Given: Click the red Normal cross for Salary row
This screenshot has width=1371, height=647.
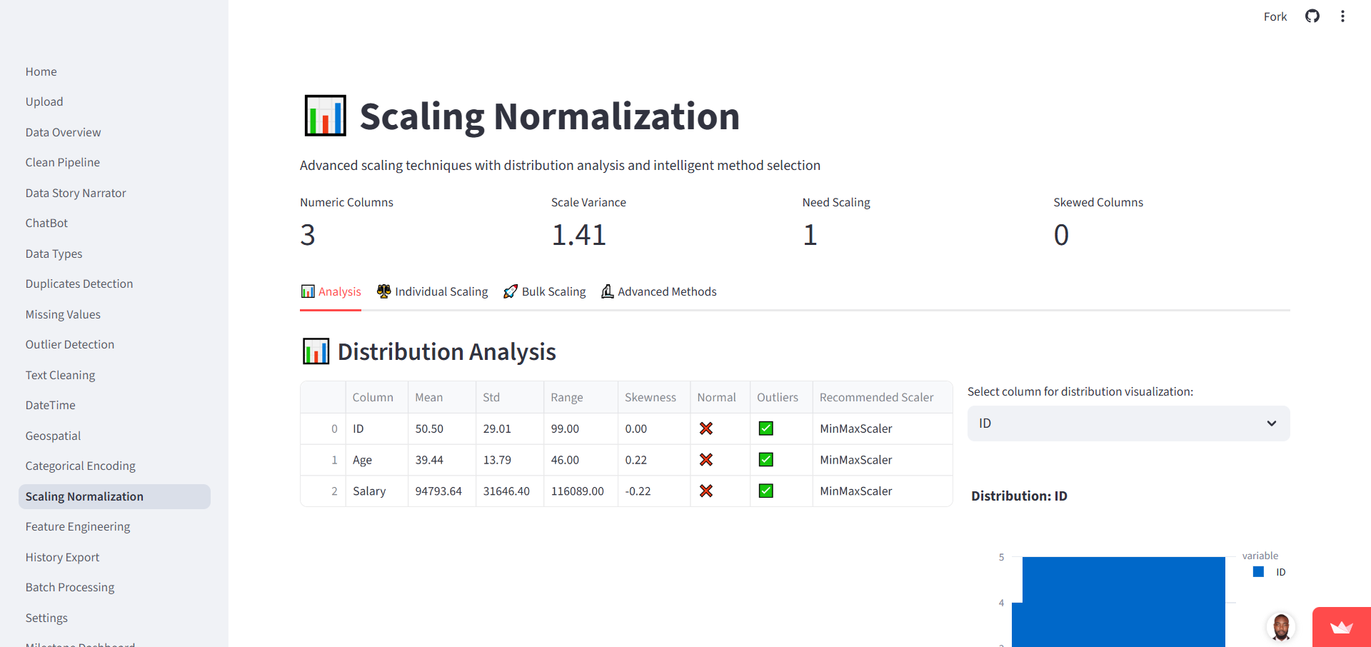Looking at the screenshot, I should (x=706, y=491).
